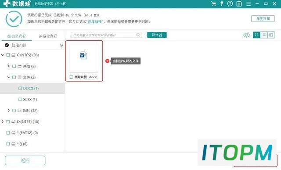Open the shopping cart icon in title bar
Viewport: 281px width, 170px height.
tap(213, 3)
